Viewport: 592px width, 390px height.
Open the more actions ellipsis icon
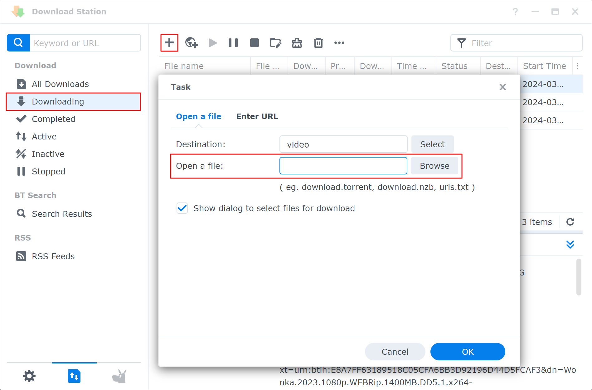[x=339, y=43]
